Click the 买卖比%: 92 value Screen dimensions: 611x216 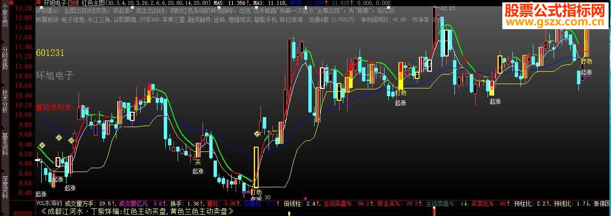point(490,204)
